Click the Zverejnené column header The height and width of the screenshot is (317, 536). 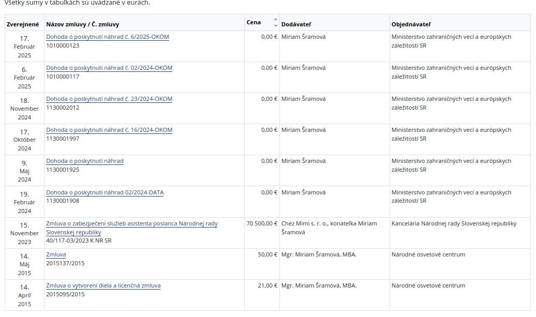click(23, 24)
